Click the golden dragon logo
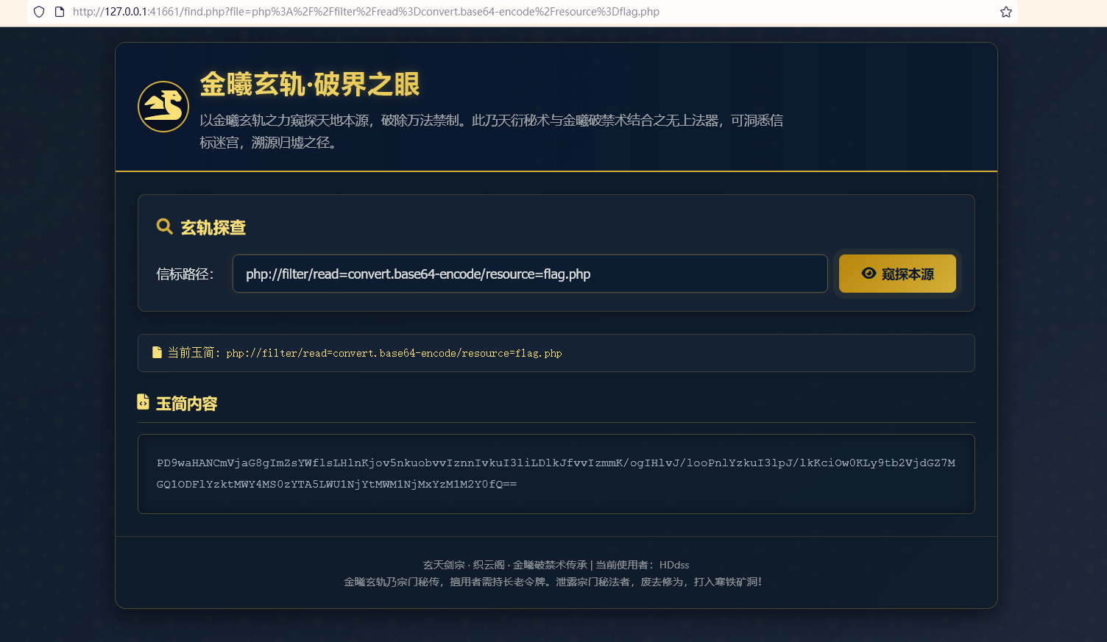This screenshot has width=1107, height=642. coord(163,107)
